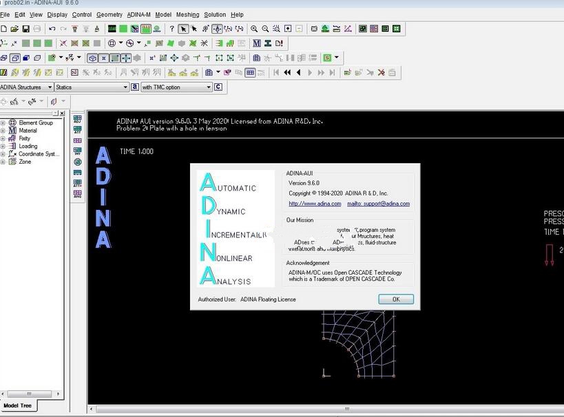
Task: Click the black TEAM mesh plot icon
Action: (112, 29)
